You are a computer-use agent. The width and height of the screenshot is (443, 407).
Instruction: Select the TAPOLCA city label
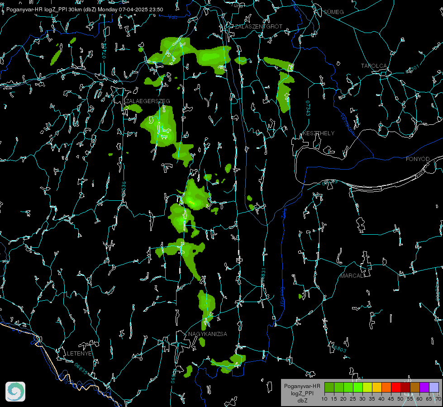[374, 66]
